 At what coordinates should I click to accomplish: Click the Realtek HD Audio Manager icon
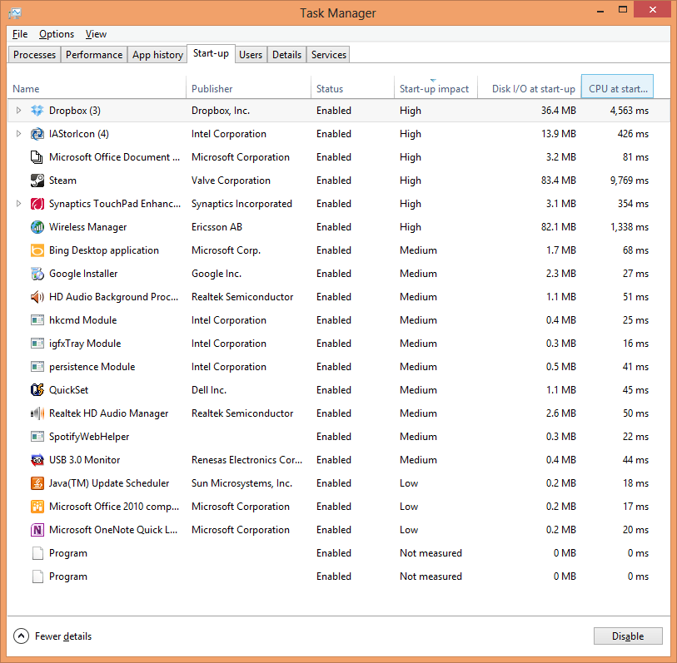(37, 413)
